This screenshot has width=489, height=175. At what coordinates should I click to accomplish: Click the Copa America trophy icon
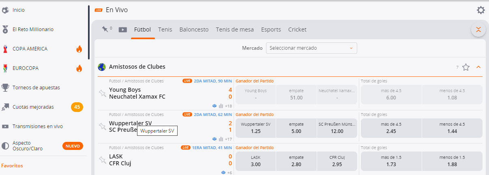5,49
